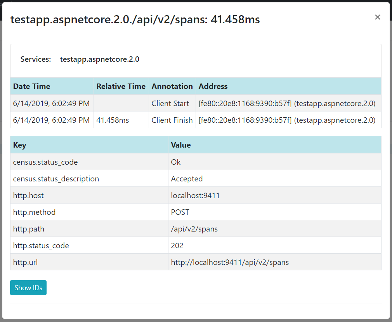Click the Annotation column header
Viewport: 392px width, 322px height.
pos(172,86)
